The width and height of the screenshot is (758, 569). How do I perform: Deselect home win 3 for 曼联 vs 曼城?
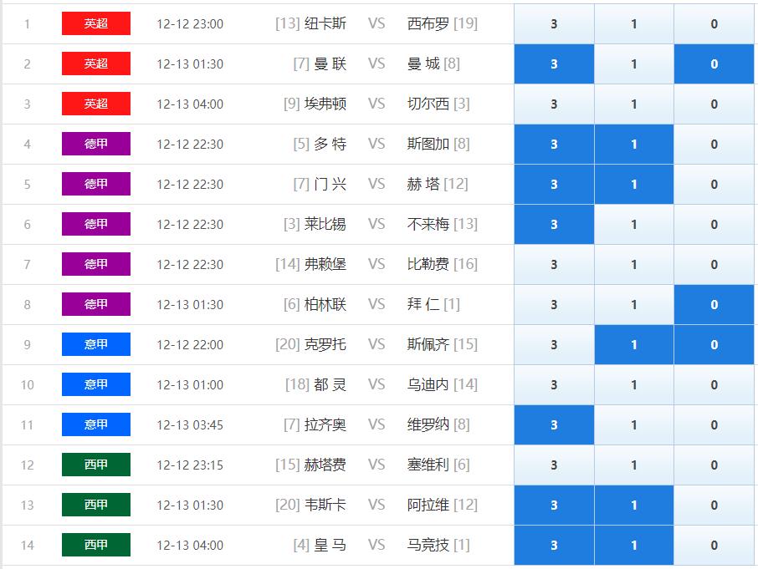click(x=554, y=64)
